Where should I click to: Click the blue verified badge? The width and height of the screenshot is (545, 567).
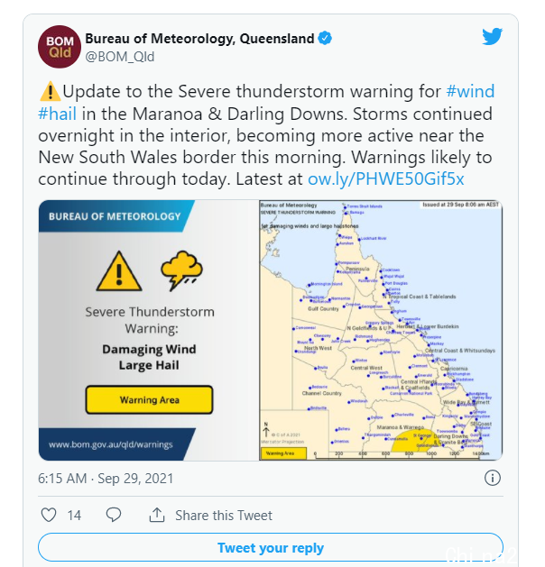click(325, 39)
